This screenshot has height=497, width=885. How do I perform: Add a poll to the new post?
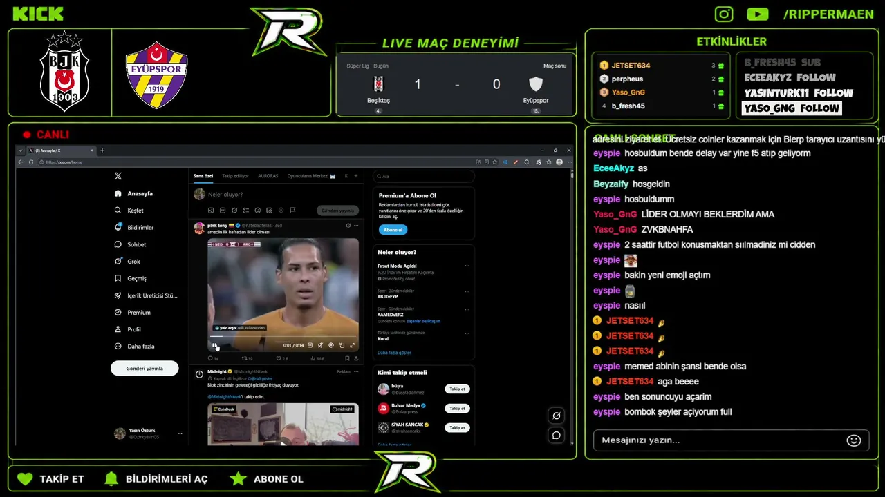pos(246,211)
